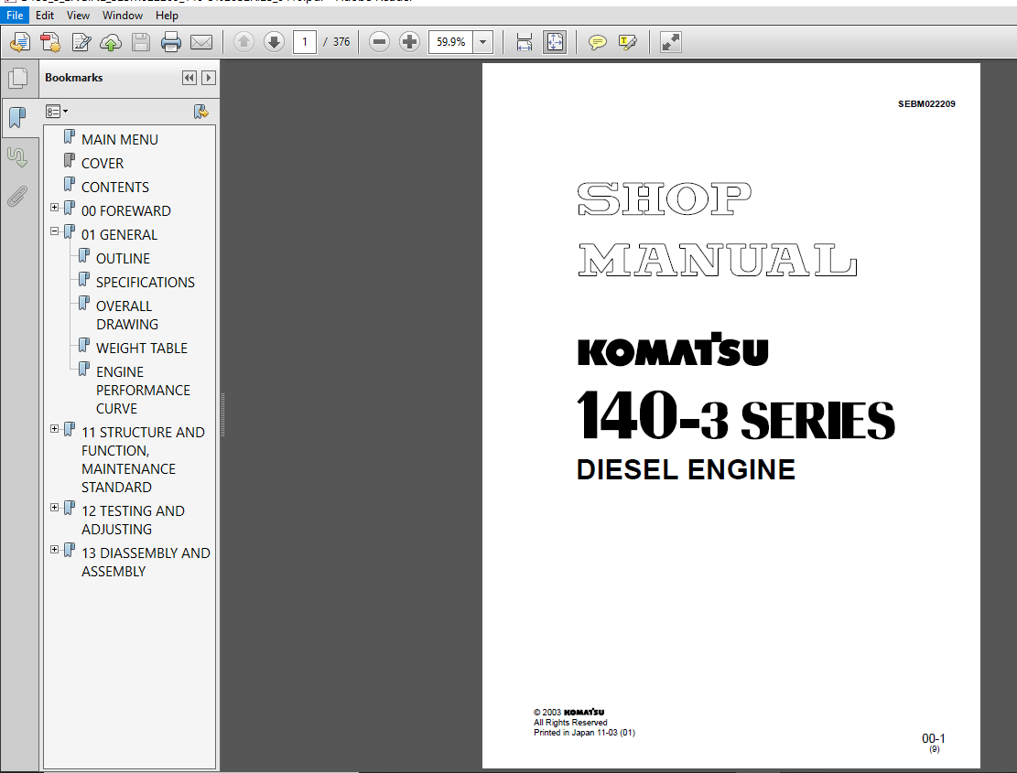This screenshot has width=1017, height=773.
Task: Open the Help menu
Action: tap(167, 15)
